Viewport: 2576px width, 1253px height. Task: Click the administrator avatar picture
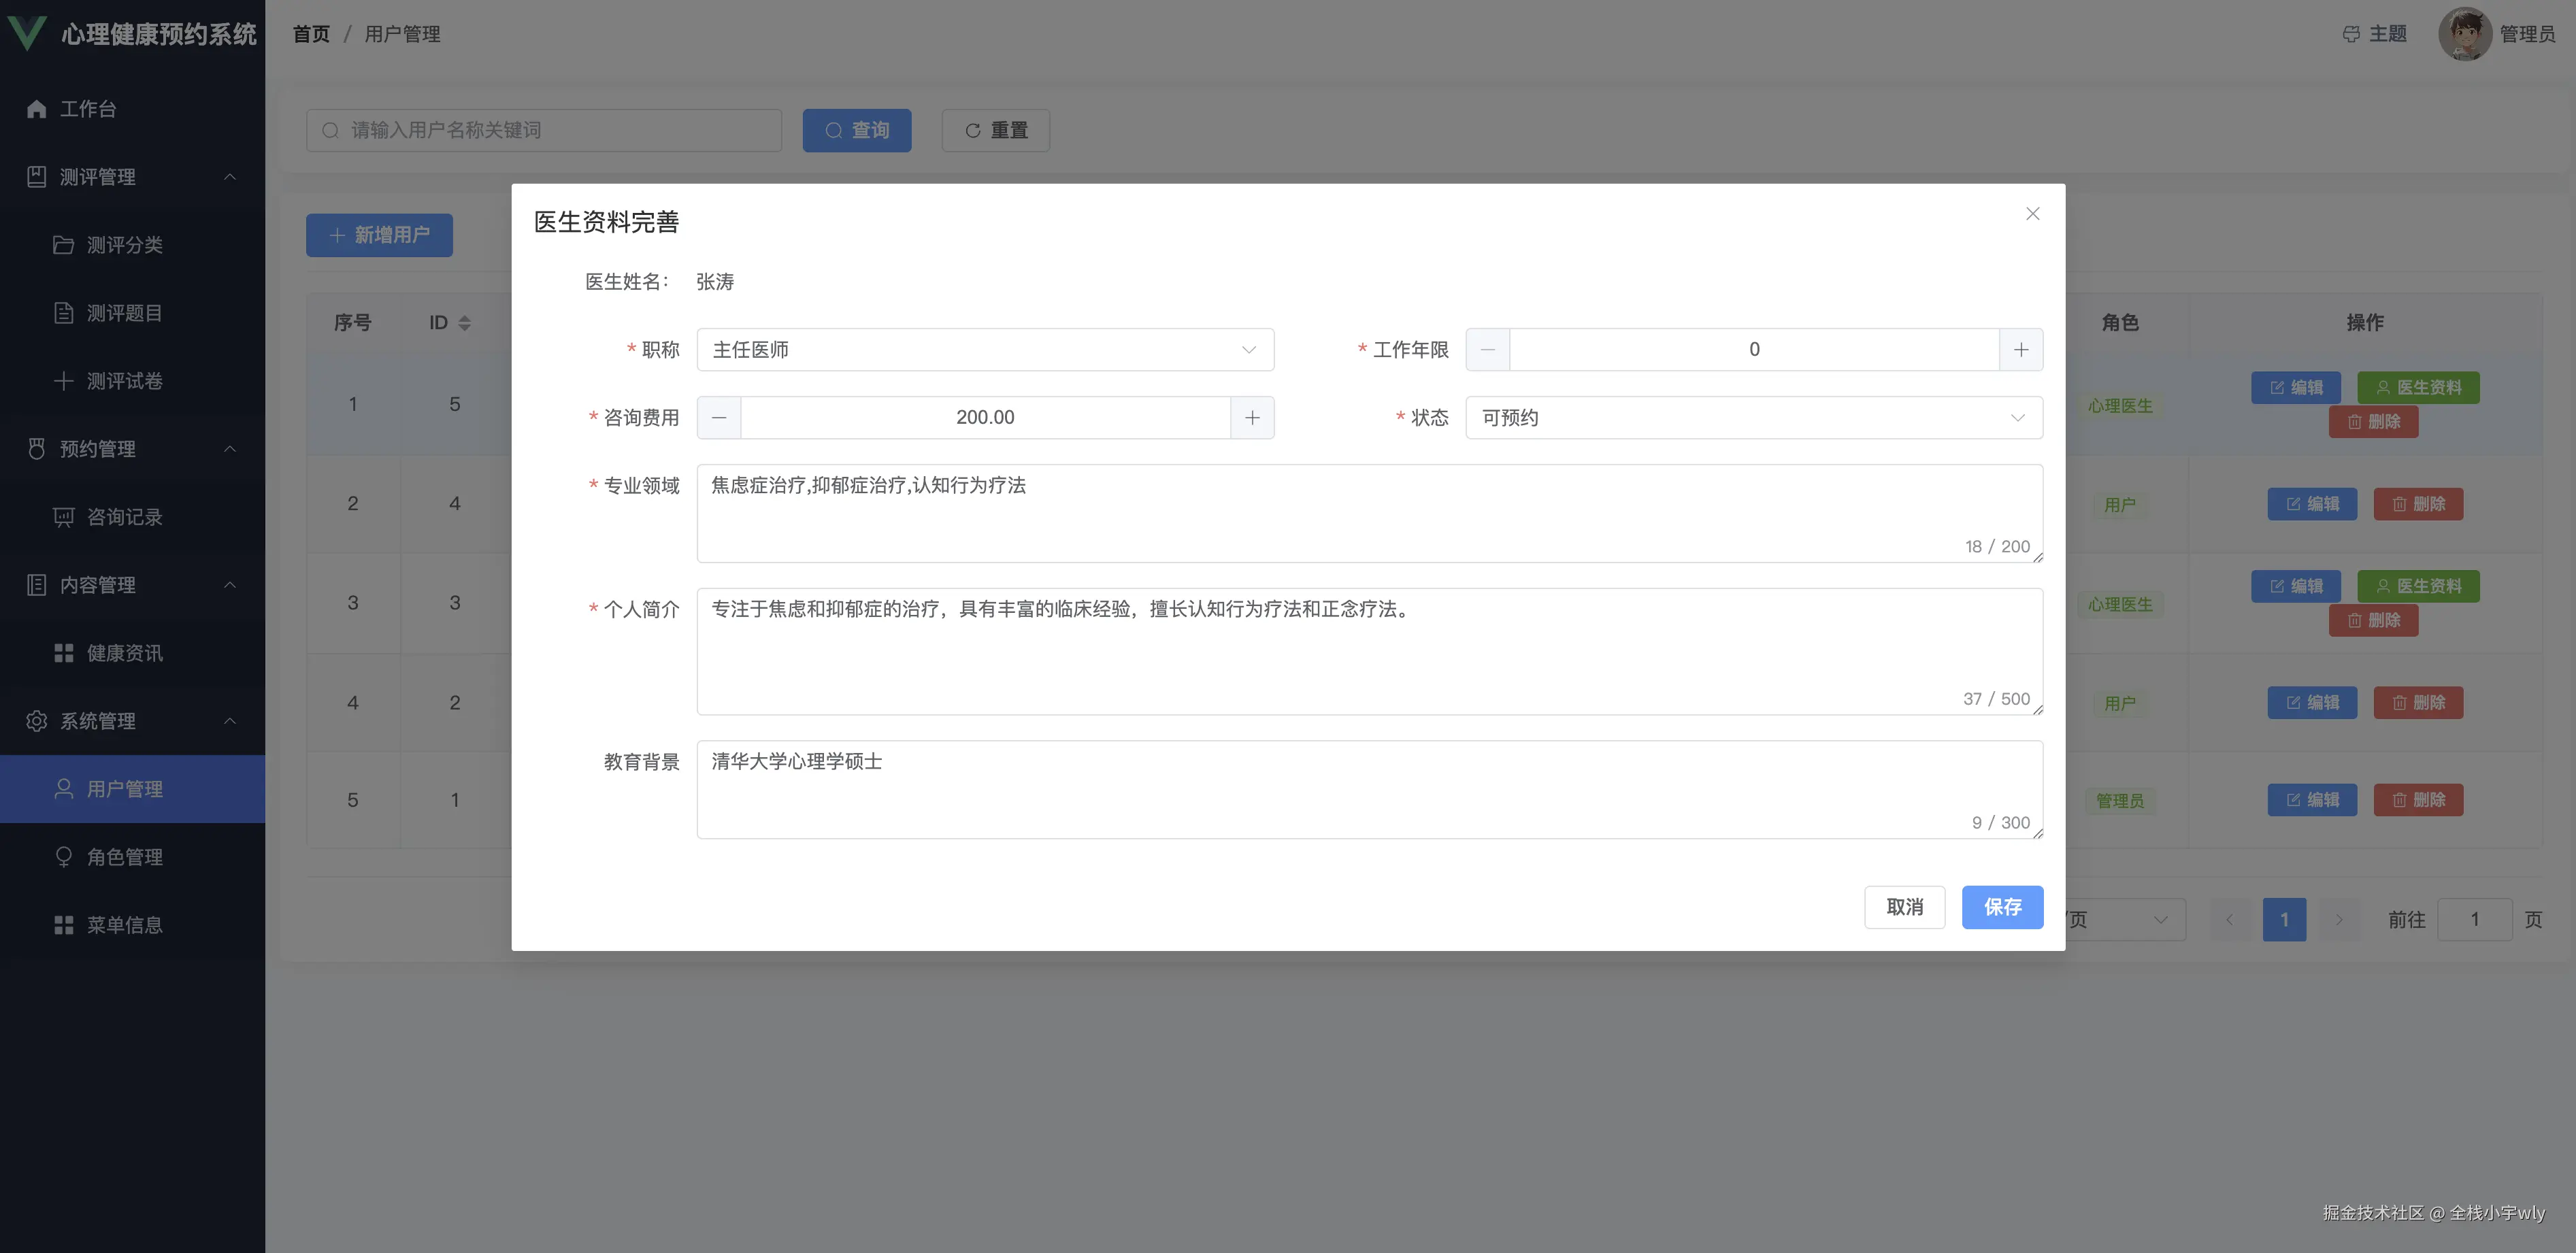point(2465,33)
